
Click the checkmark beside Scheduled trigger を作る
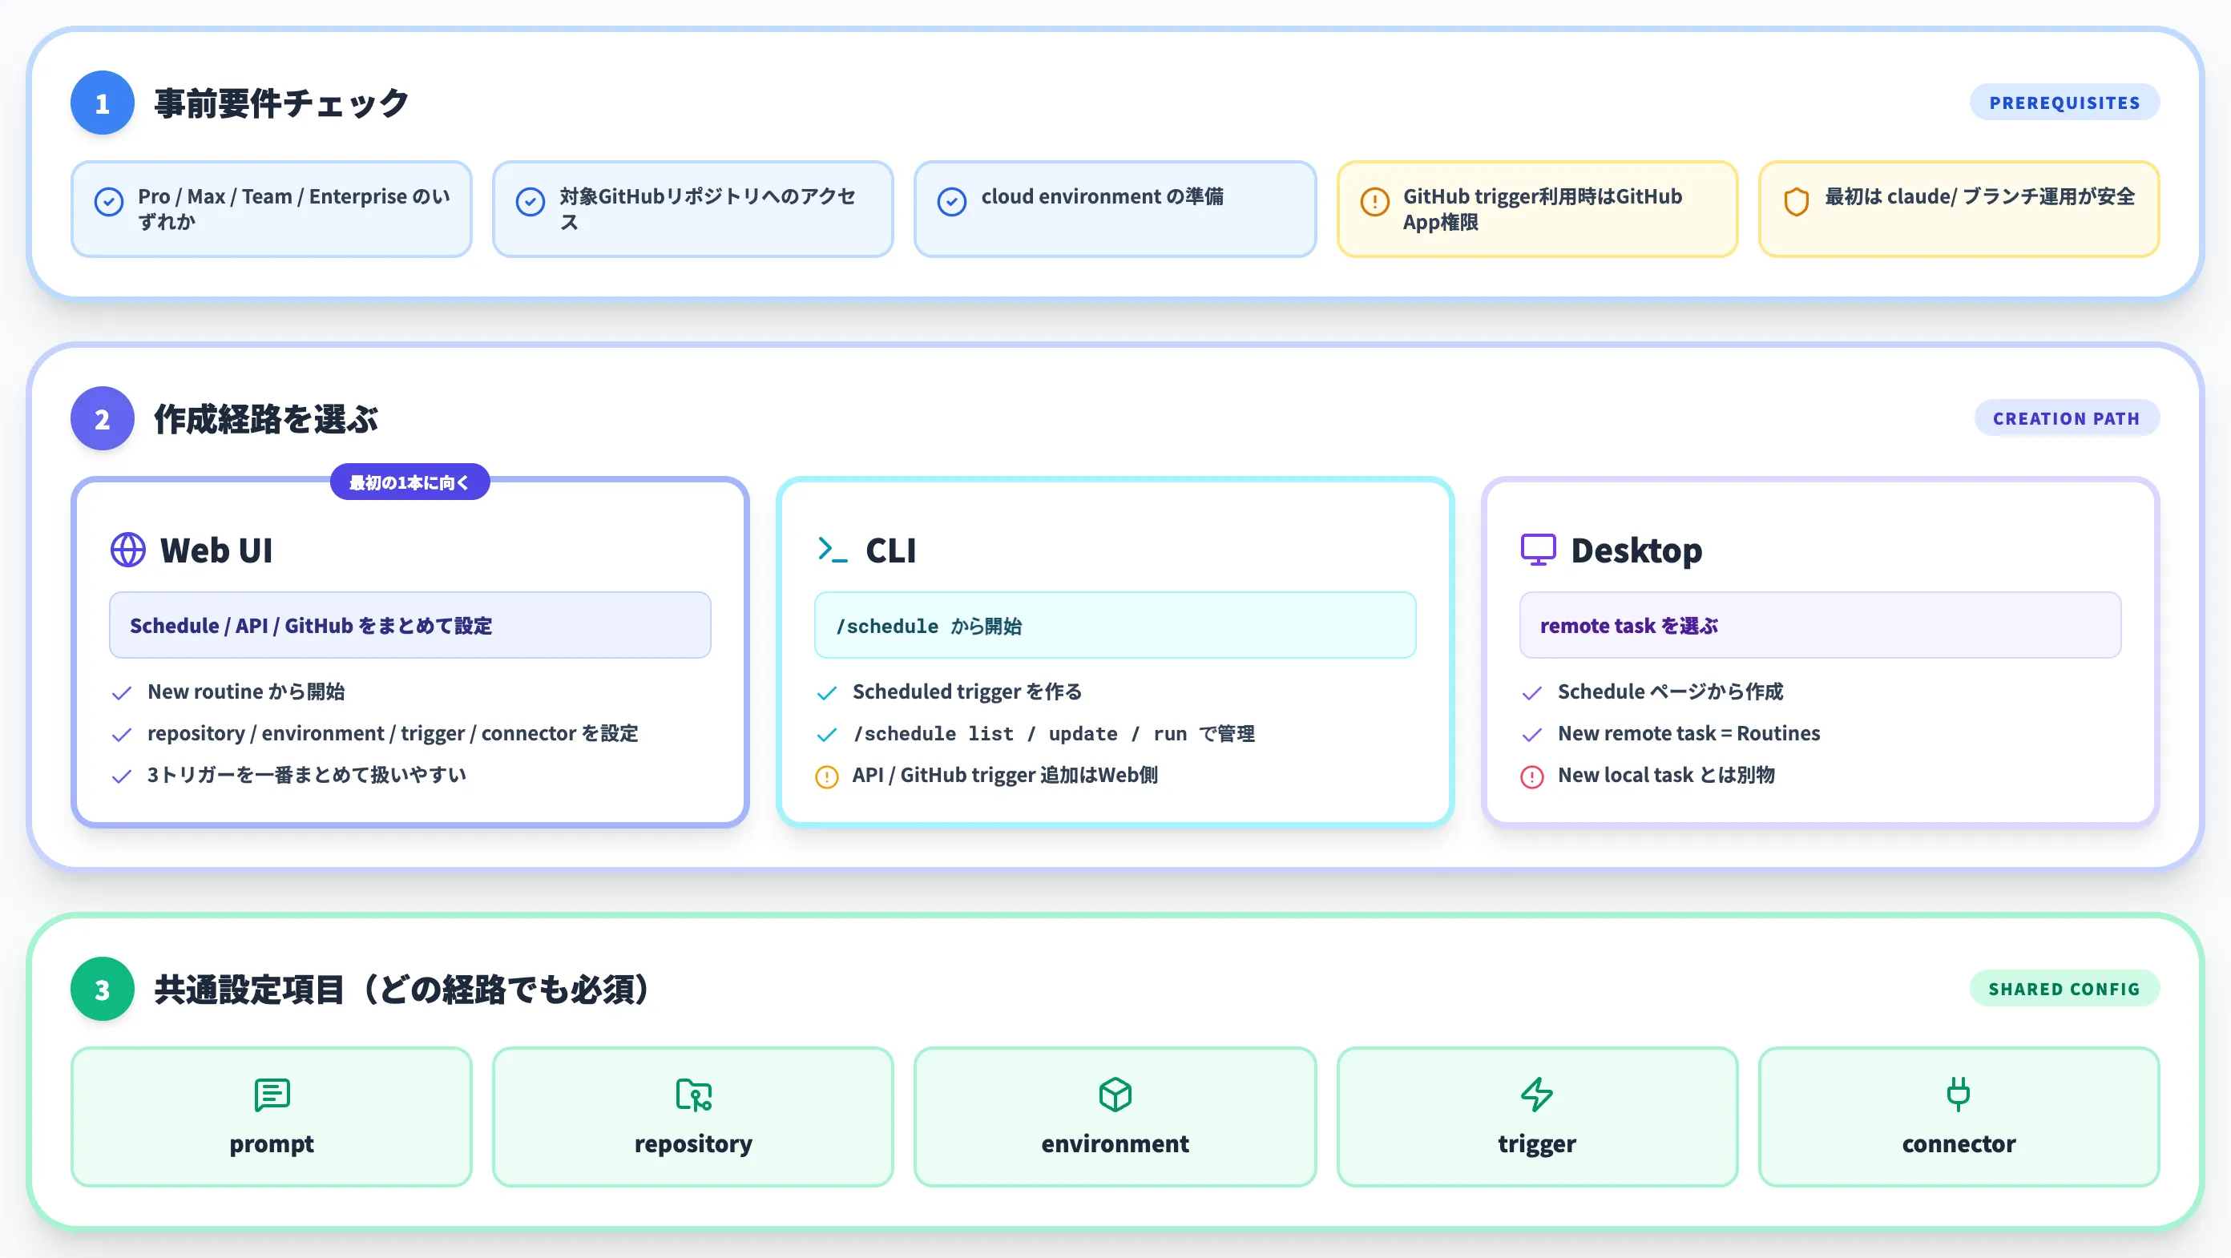click(827, 692)
